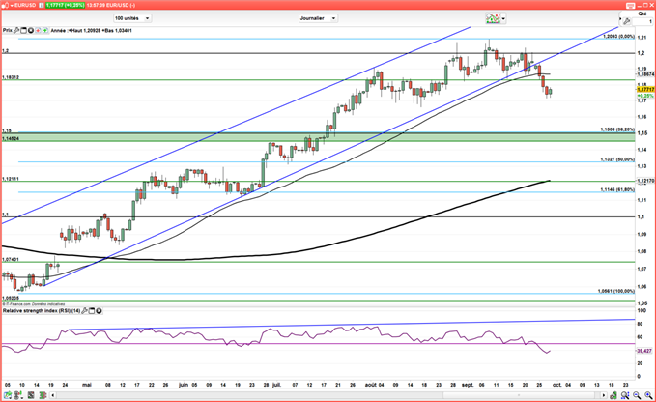Click the 1,1146 (61,80%) Fibonacci label
This screenshot has height=402, width=656.
pos(617,189)
